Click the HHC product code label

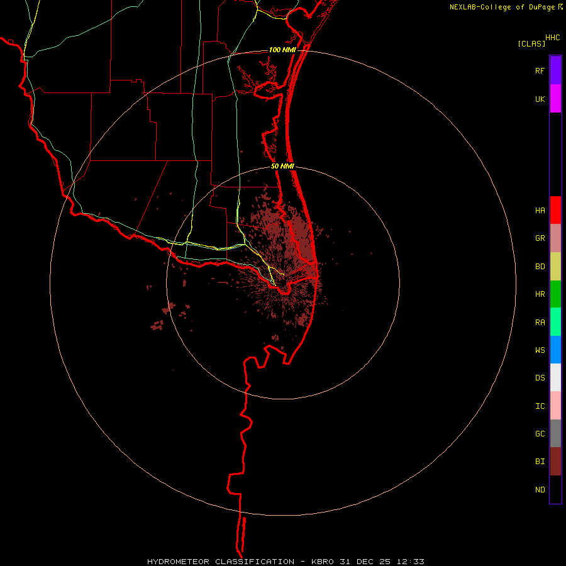click(x=552, y=38)
